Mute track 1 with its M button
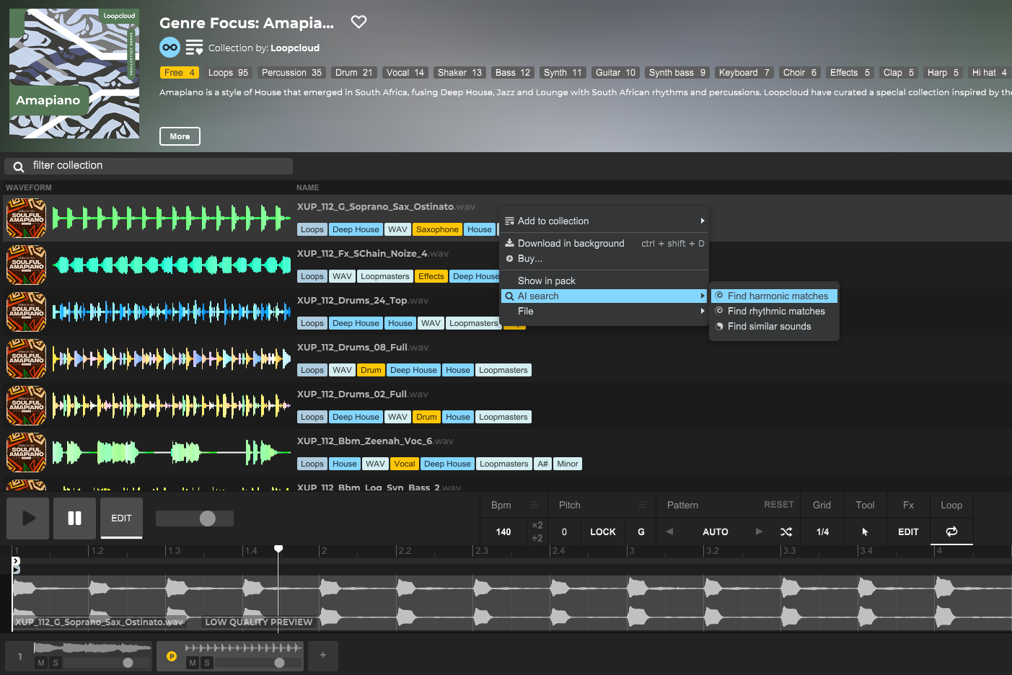The height and width of the screenshot is (675, 1012). [41, 663]
